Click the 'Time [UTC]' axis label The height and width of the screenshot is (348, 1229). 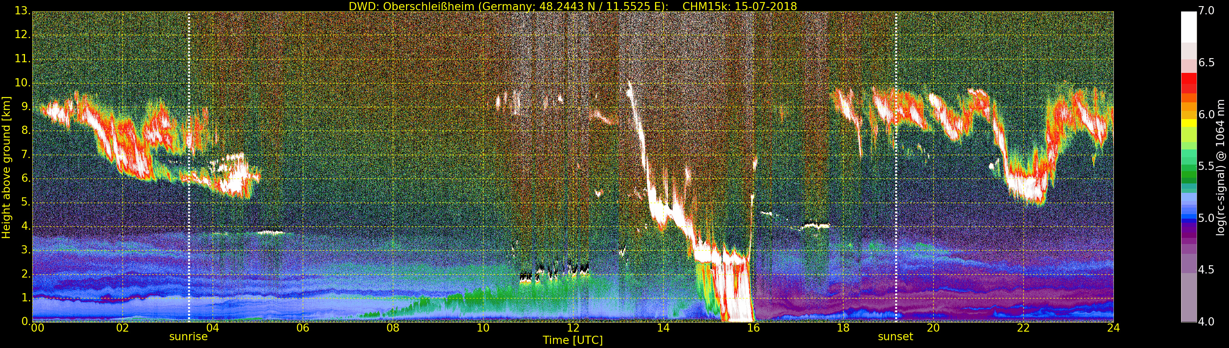click(x=573, y=340)
